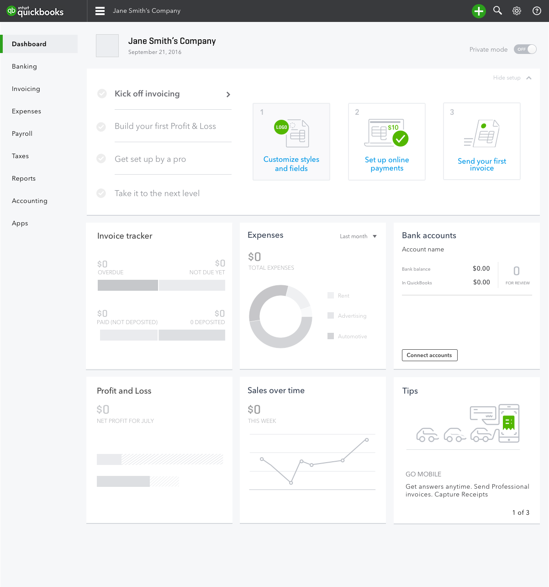Click the company logo placeholder
Viewport: 549px width, 587px height.
(107, 46)
